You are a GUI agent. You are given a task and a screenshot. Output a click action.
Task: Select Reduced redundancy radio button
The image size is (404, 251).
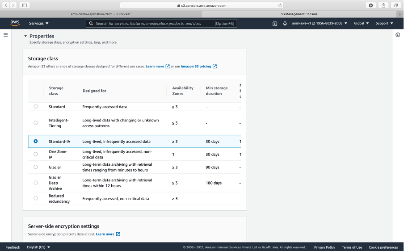[36, 198]
